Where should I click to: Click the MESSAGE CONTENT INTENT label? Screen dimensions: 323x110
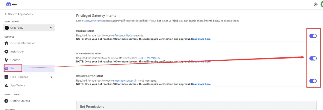(x=90, y=76)
